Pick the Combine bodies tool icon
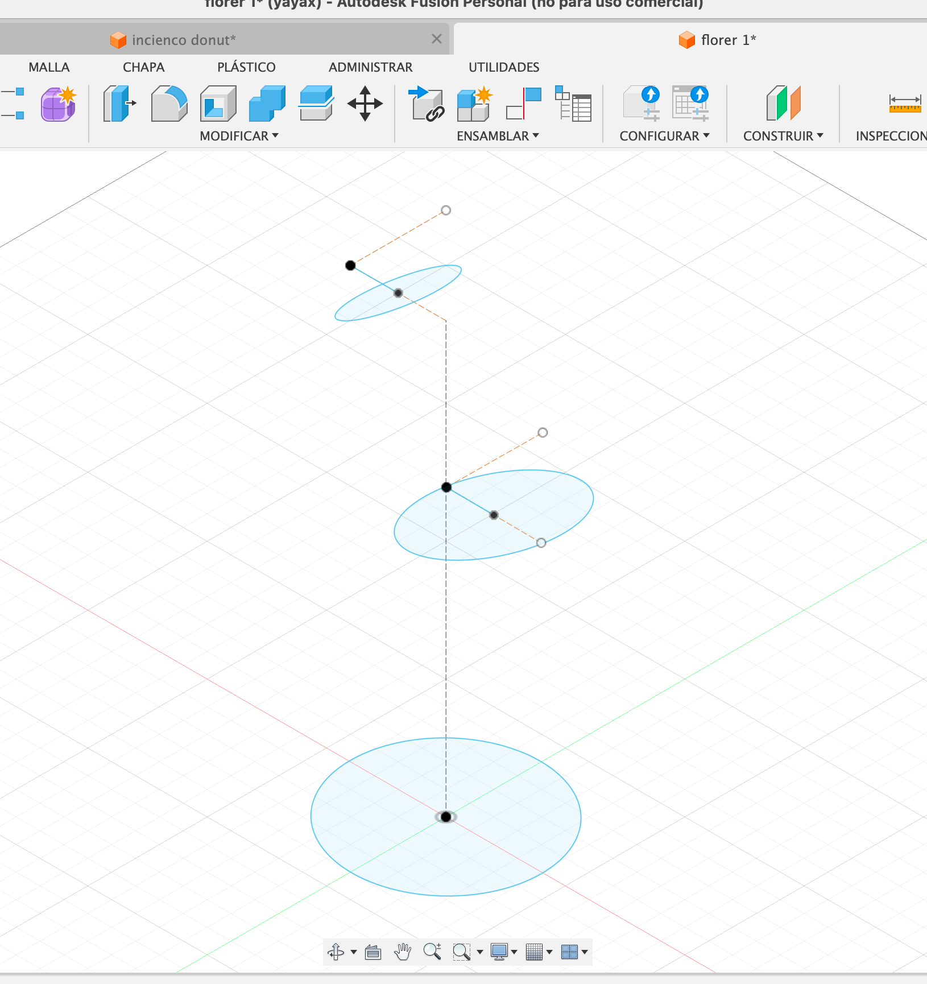Image resolution: width=927 pixels, height=984 pixels. [x=267, y=104]
